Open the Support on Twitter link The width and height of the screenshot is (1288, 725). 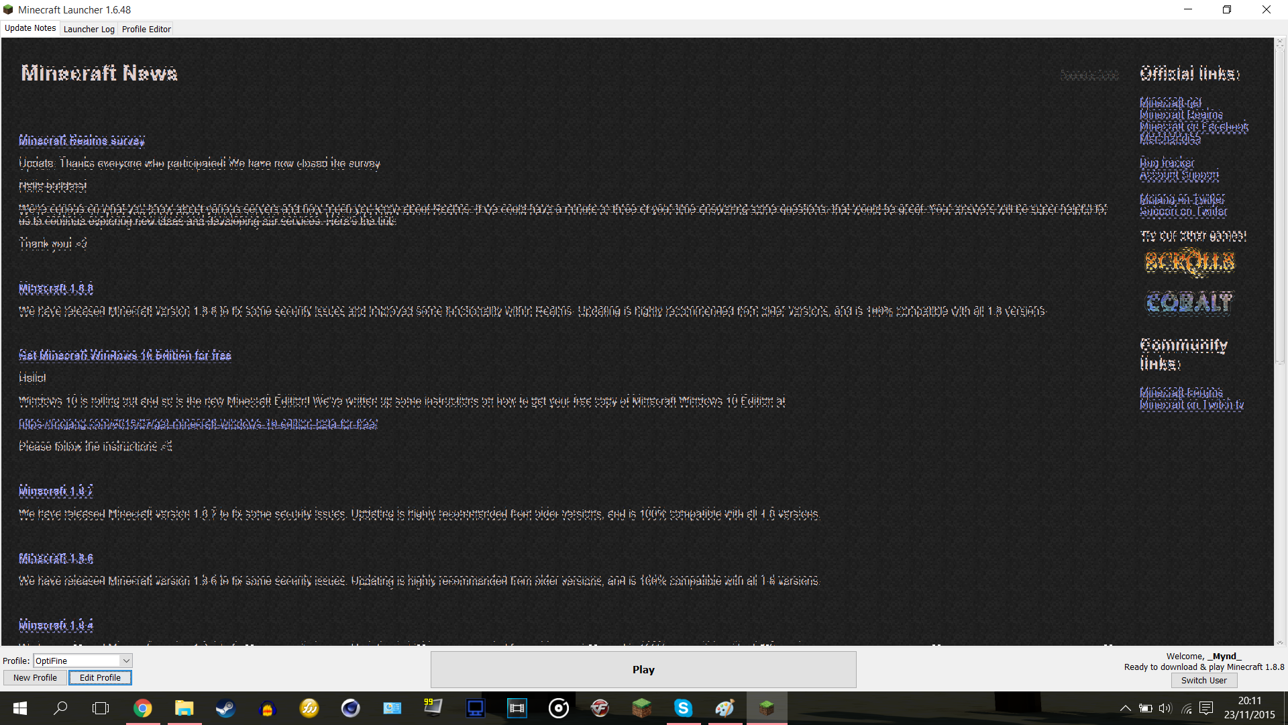click(1183, 211)
